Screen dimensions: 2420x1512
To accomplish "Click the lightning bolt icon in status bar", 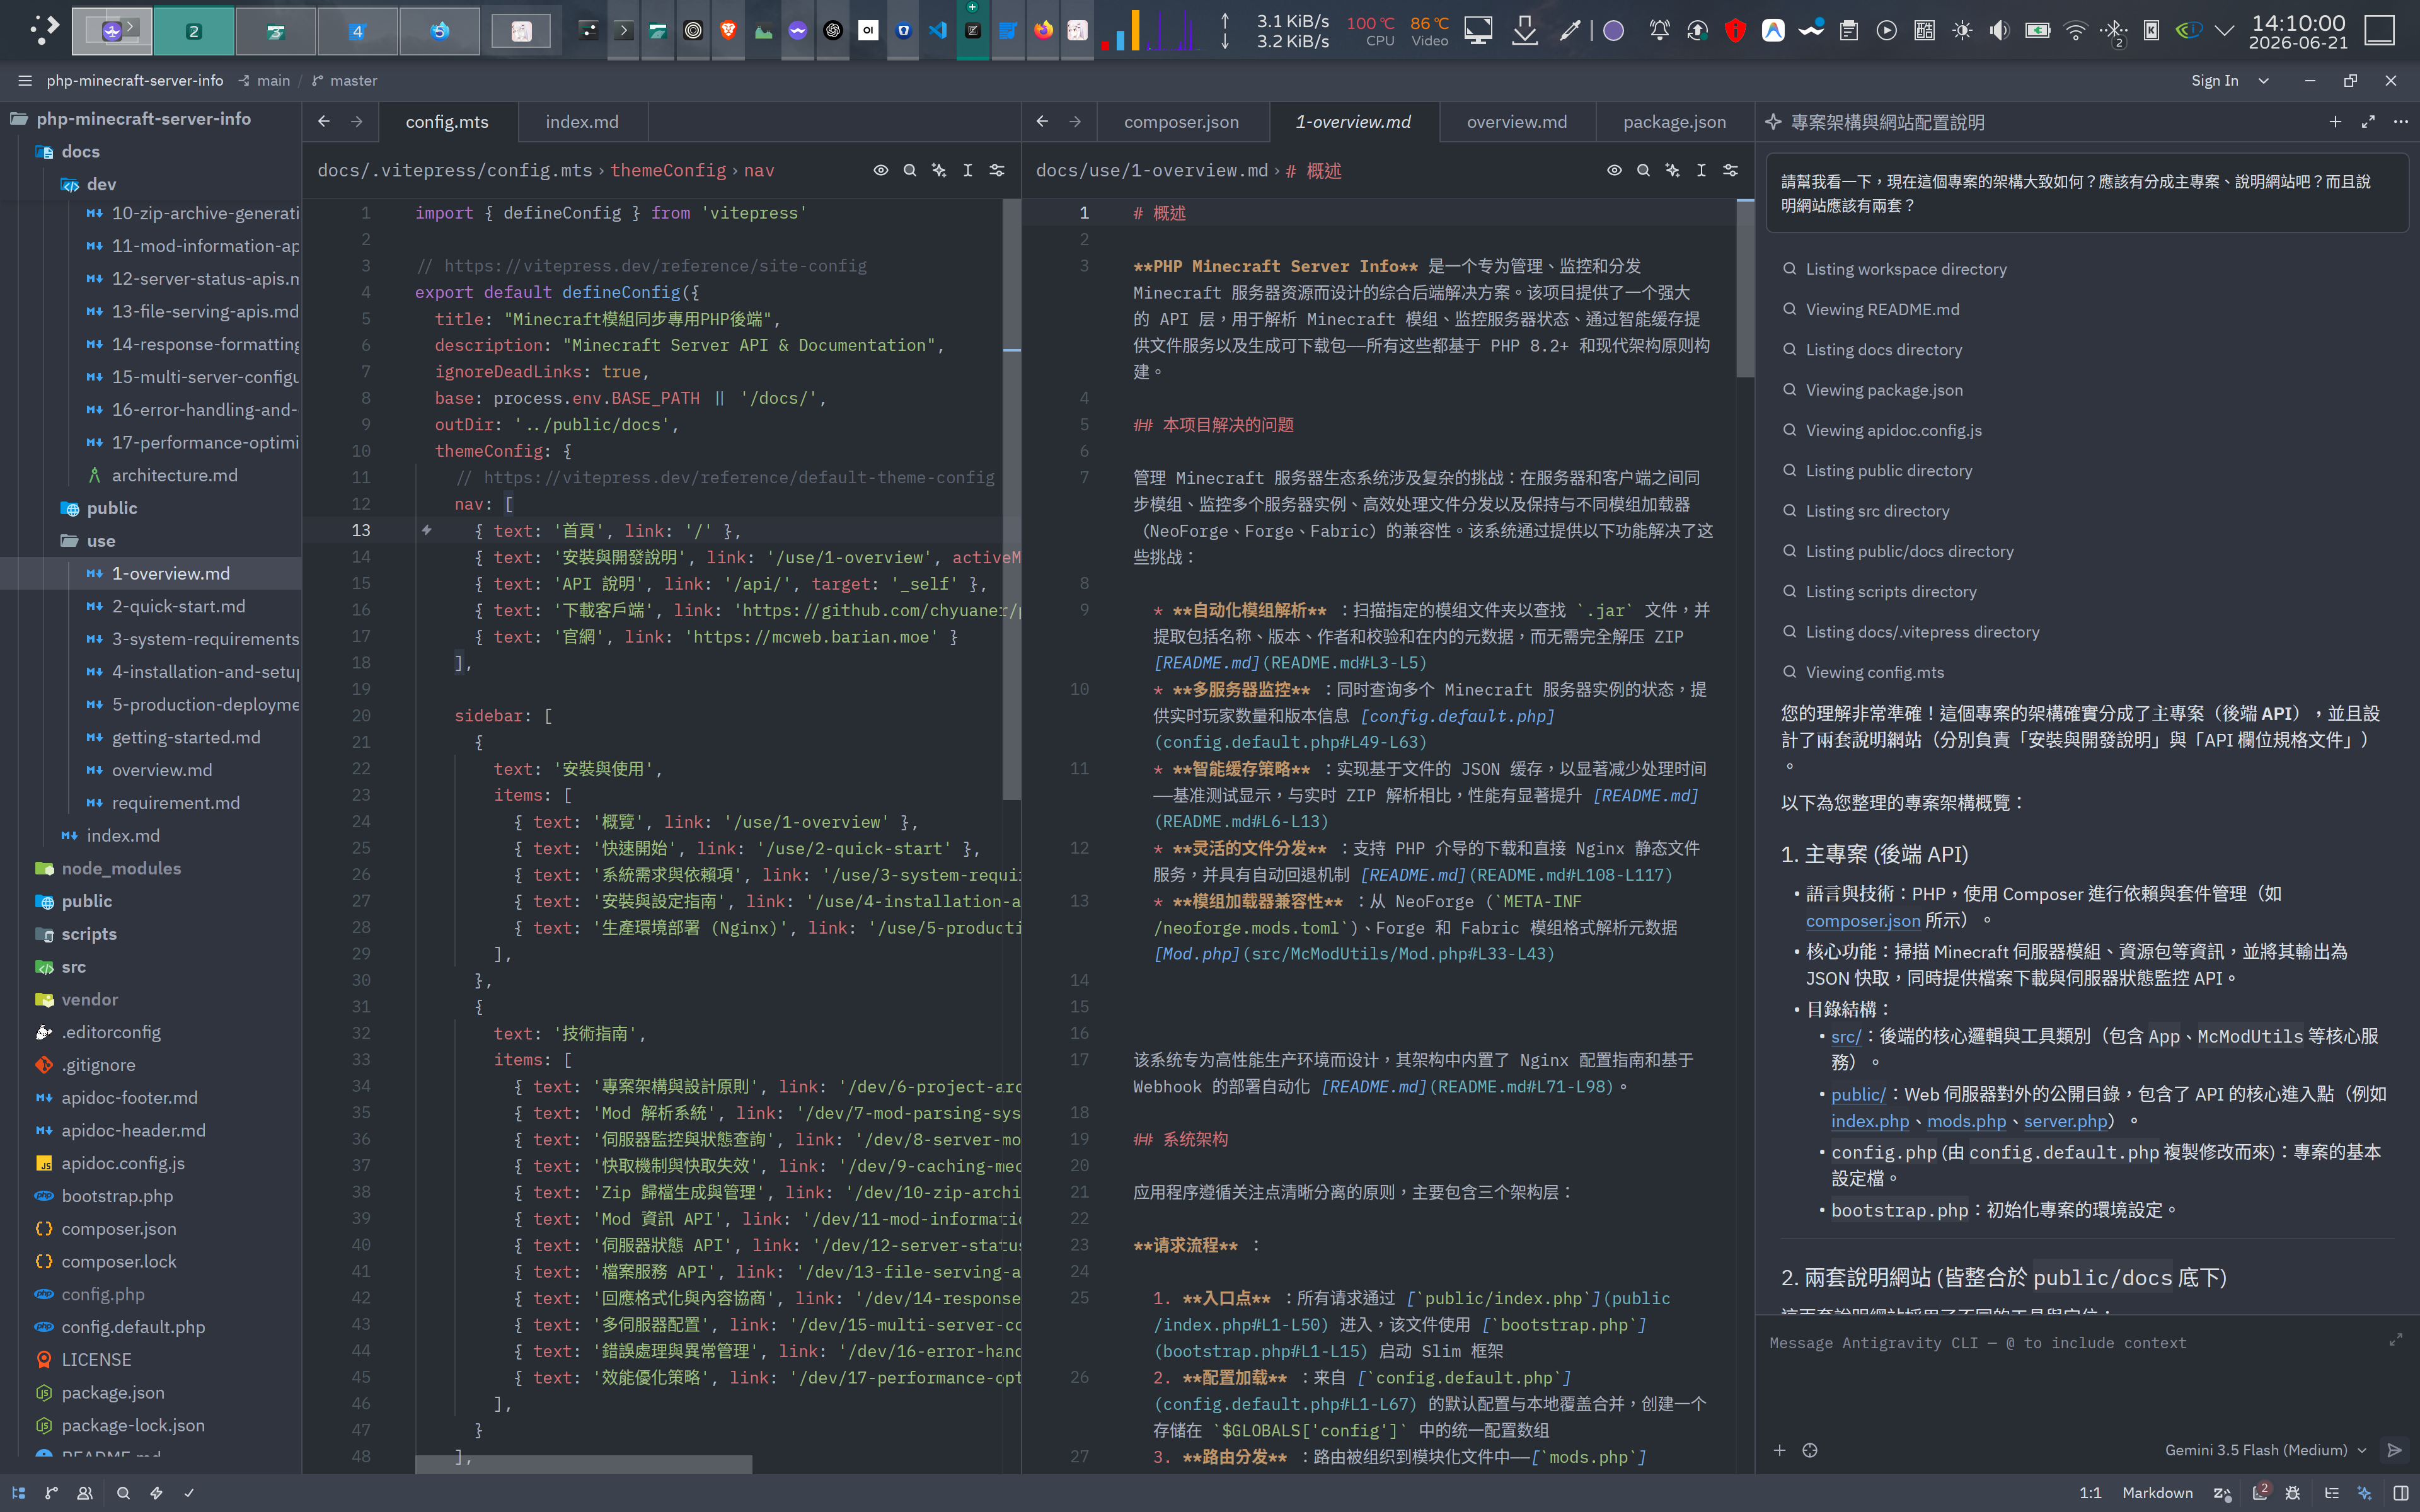I will 156,1492.
